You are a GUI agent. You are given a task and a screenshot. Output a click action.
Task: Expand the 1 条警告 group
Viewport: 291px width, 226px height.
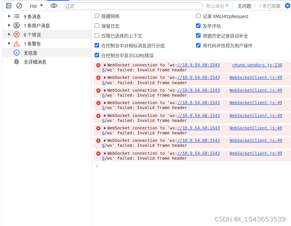9,43
